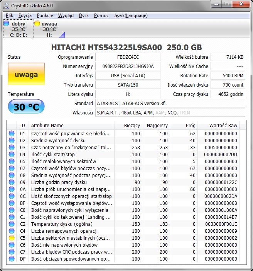Screen dimensions: 253x271
Task: Click the Próg column header
Action: click(x=184, y=126)
